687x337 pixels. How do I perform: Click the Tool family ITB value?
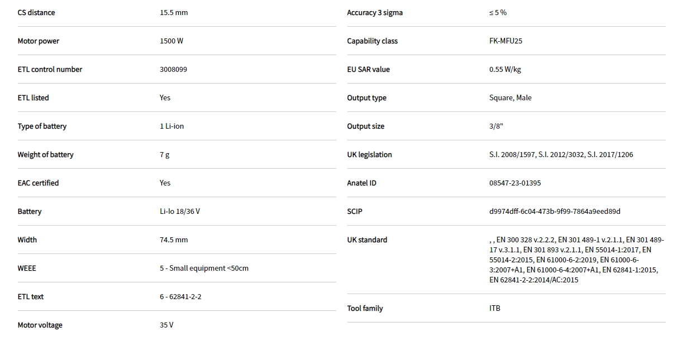click(x=495, y=309)
